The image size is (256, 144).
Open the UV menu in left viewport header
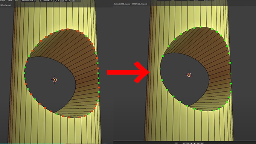tap(17, 0)
